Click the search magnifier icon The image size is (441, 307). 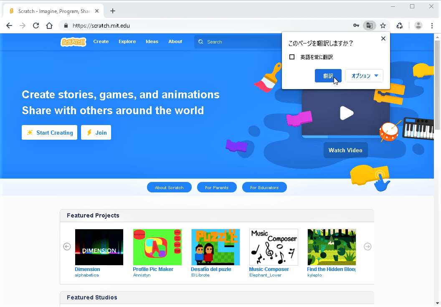click(200, 42)
